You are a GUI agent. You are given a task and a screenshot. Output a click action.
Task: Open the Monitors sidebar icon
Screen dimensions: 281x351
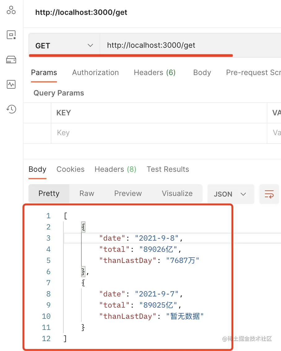coord(11,84)
